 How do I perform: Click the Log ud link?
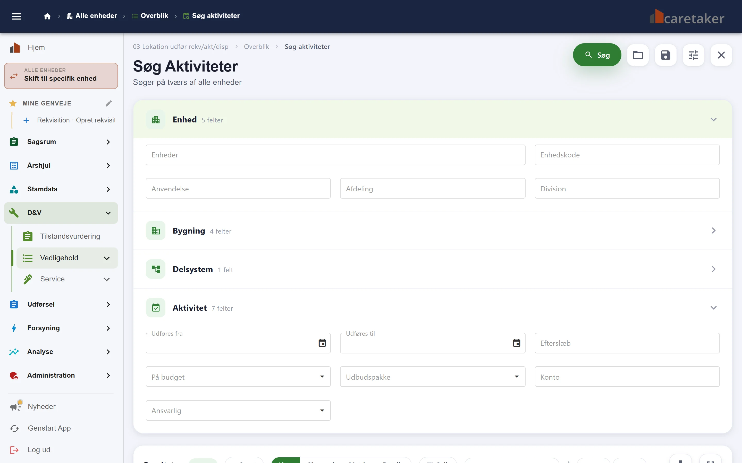39,450
